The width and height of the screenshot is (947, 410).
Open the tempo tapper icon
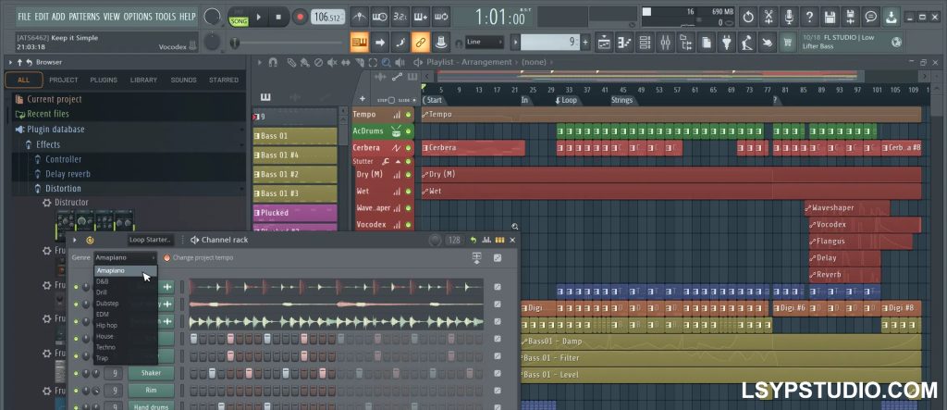click(747, 43)
